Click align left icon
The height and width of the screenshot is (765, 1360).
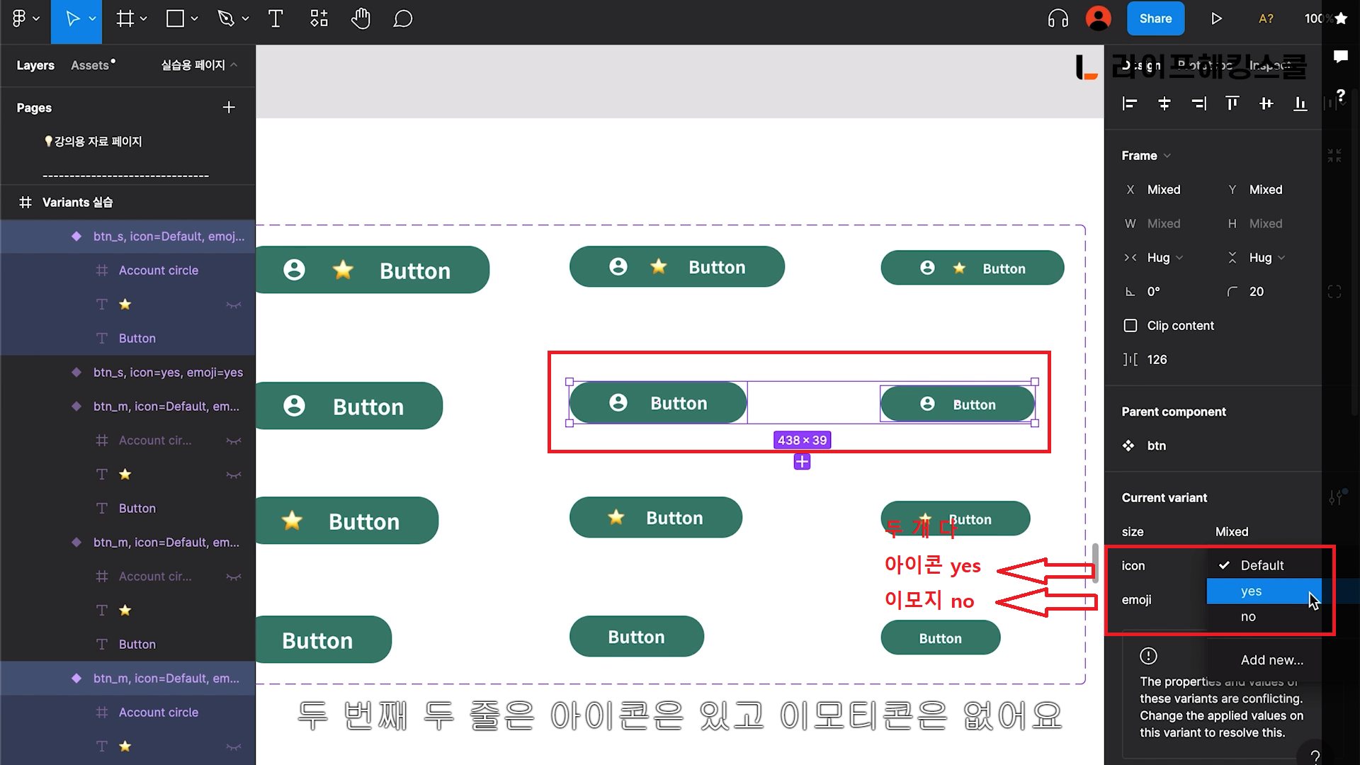pos(1130,104)
